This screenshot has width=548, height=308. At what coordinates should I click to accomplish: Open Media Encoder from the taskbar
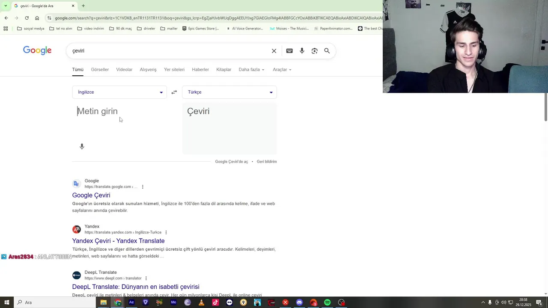(x=173, y=302)
